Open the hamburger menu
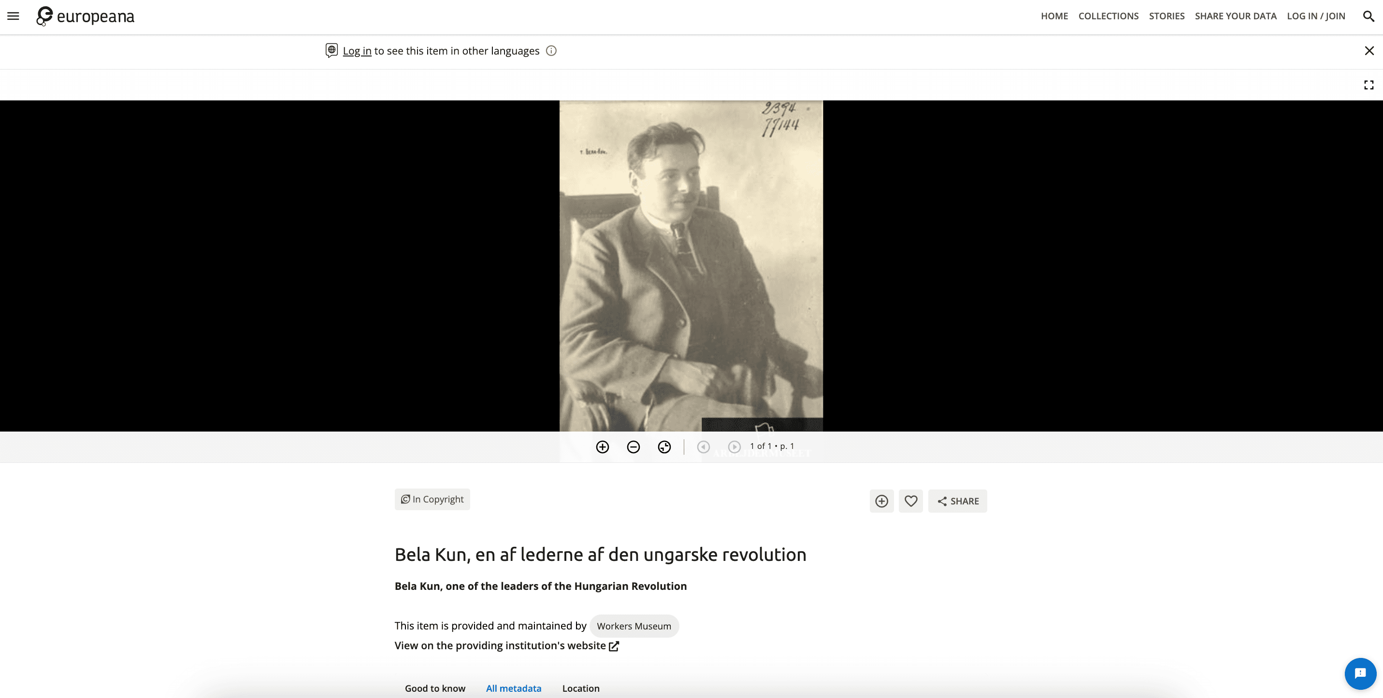Screen dimensions: 1383x698 (14, 16)
